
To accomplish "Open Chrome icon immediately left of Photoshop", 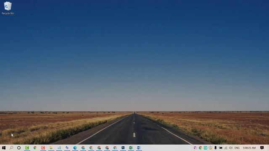I will tap(115, 148).
